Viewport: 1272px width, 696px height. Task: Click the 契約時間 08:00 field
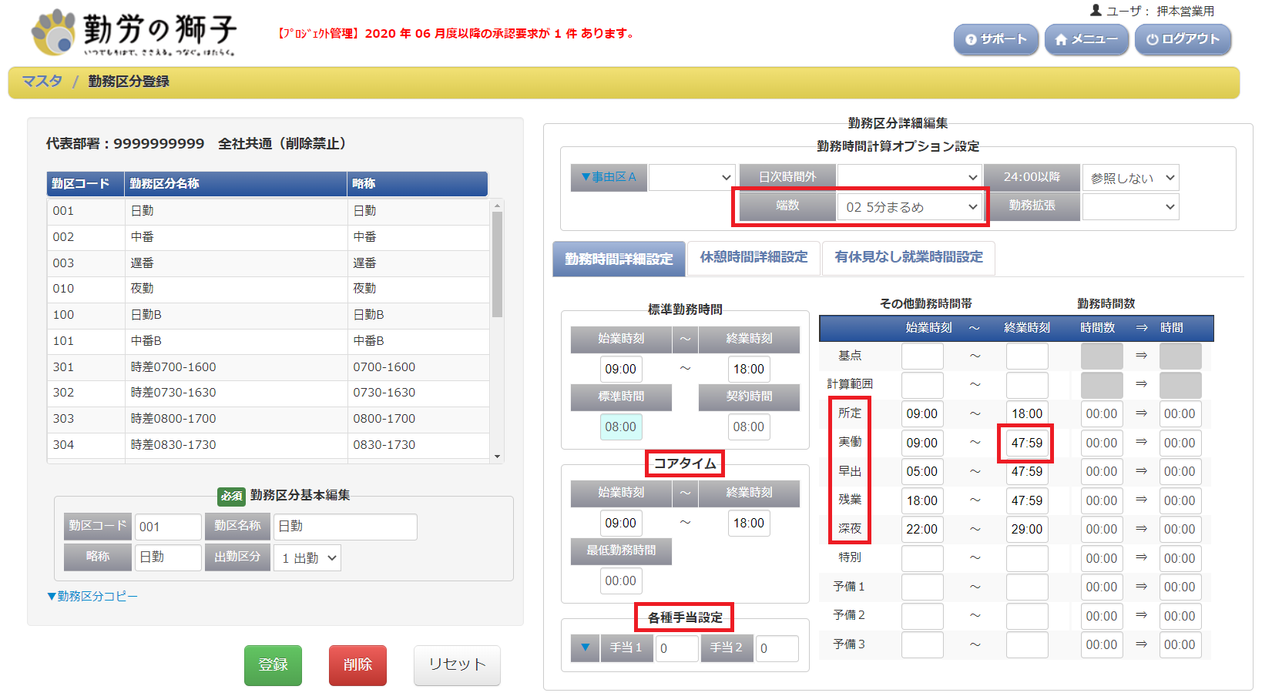coord(749,427)
